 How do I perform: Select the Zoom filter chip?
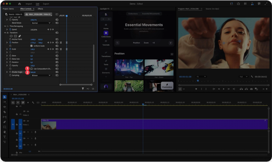pyautogui.click(x=146, y=43)
